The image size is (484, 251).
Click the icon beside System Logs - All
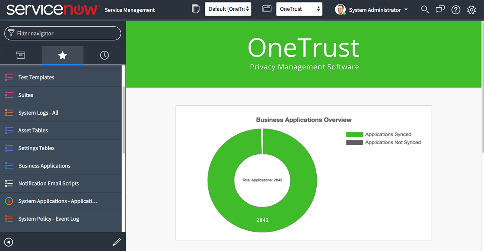point(9,113)
